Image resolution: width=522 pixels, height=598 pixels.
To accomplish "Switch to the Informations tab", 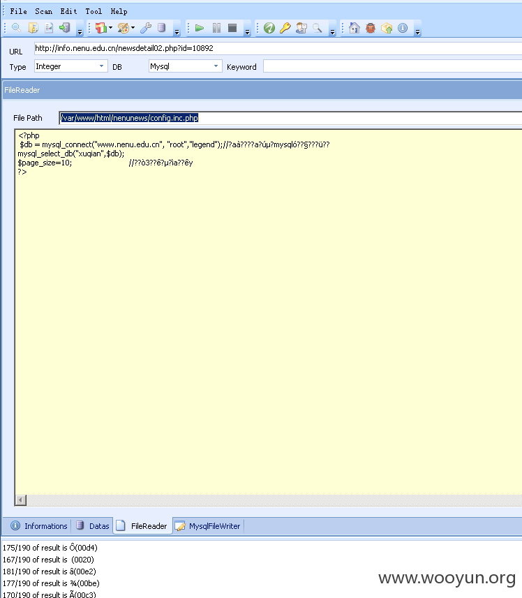I will pos(39,526).
